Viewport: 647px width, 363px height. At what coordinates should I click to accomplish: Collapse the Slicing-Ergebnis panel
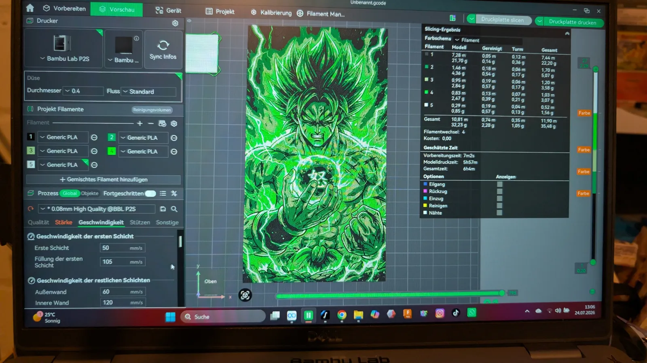point(567,34)
